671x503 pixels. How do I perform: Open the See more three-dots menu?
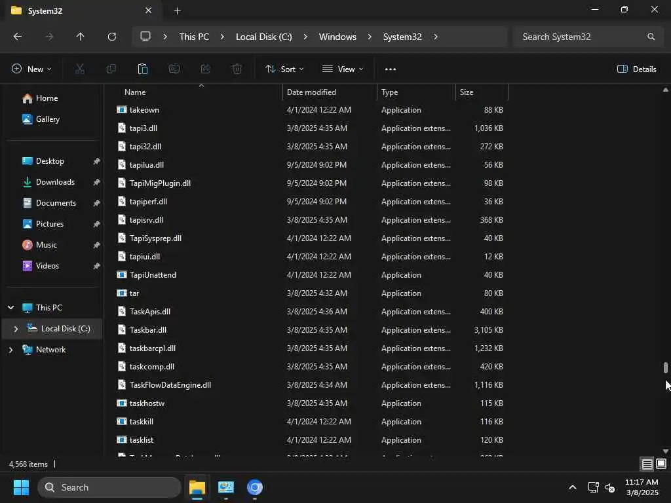pos(391,69)
